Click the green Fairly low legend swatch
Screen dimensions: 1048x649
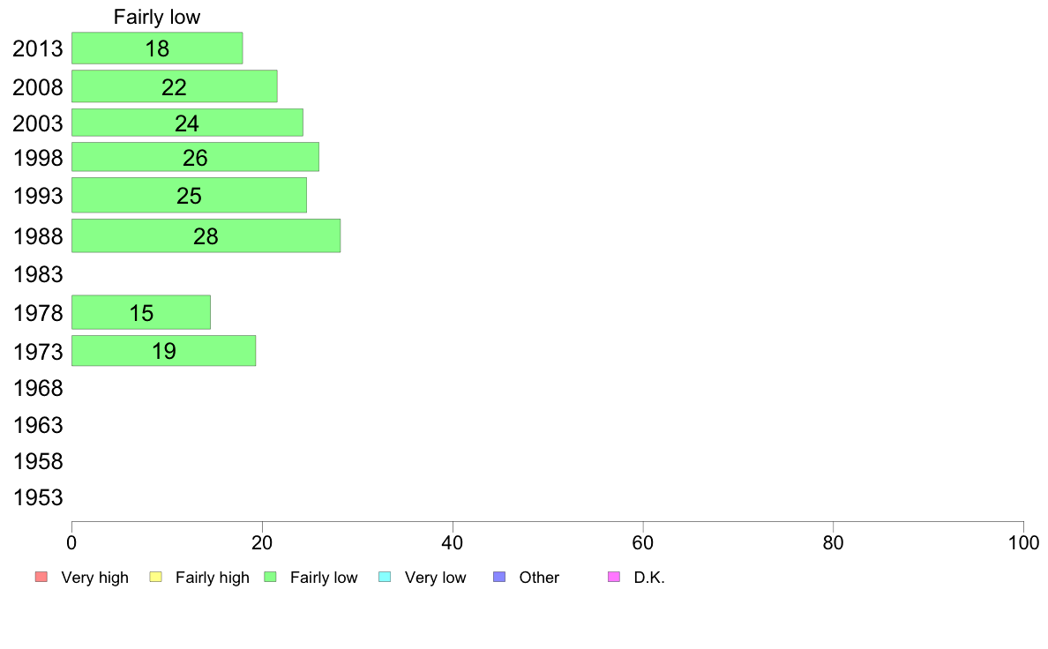tap(270, 577)
